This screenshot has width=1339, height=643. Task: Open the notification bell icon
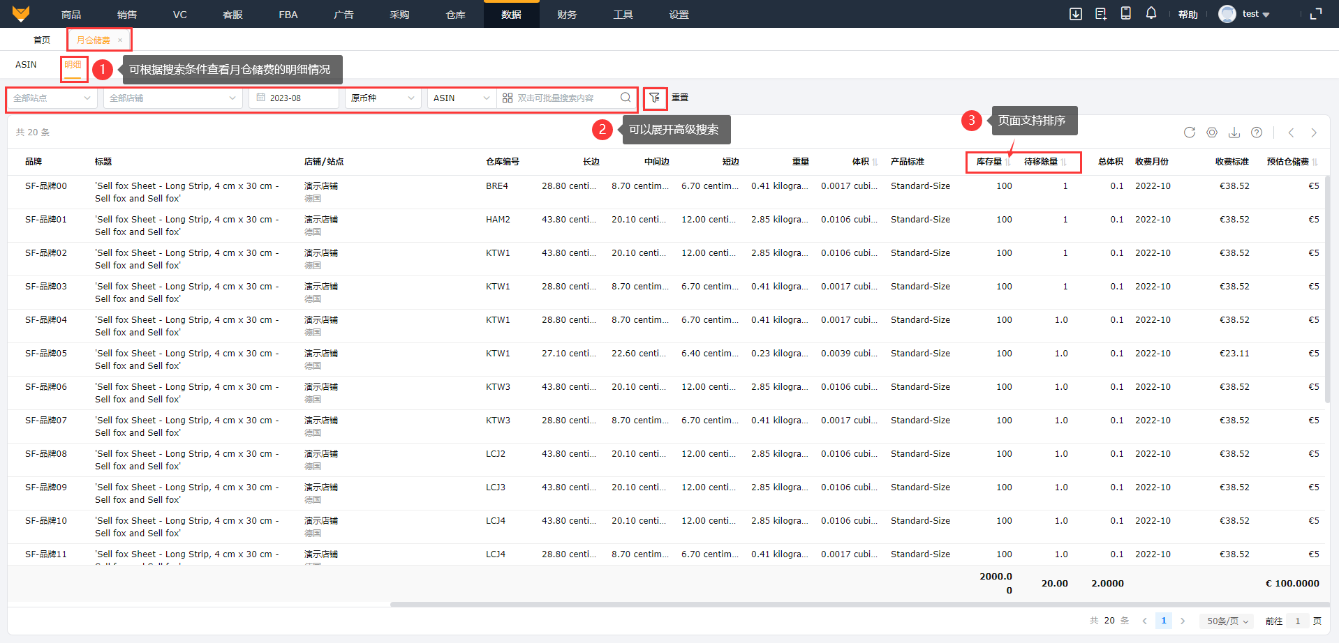click(1151, 14)
